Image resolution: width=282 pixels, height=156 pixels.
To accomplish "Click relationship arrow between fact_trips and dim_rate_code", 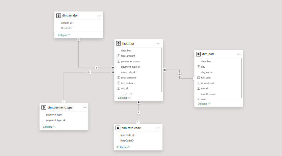I will point(138,112).
